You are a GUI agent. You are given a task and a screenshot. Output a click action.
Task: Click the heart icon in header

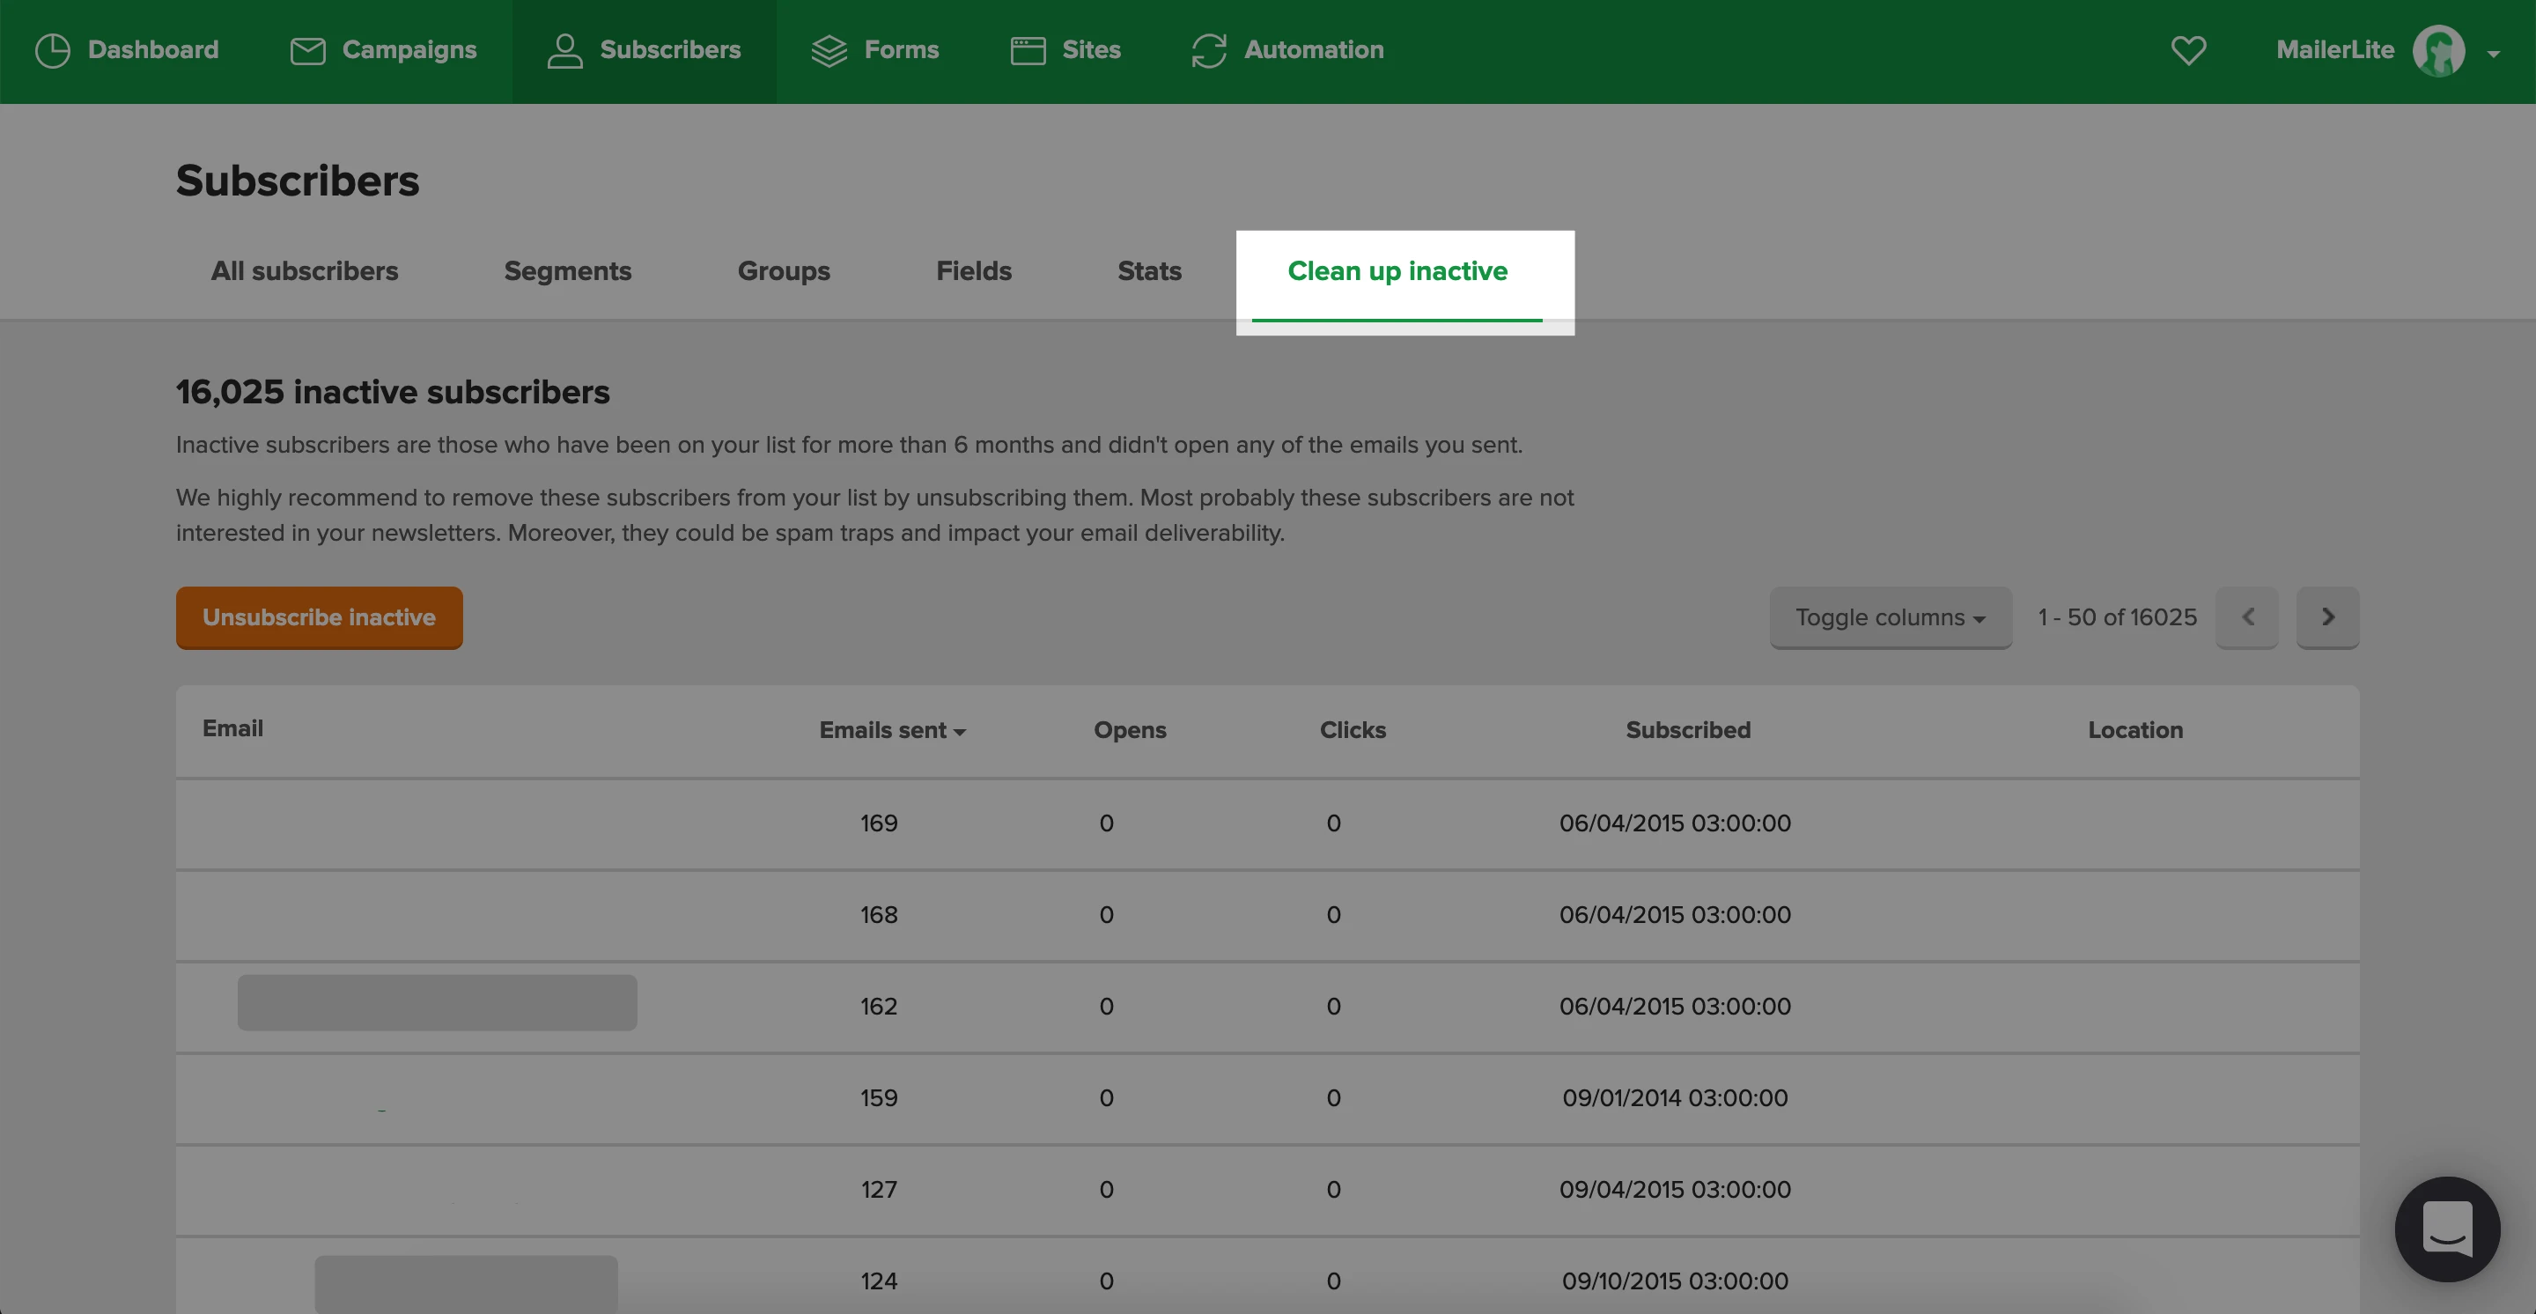[x=2187, y=50]
